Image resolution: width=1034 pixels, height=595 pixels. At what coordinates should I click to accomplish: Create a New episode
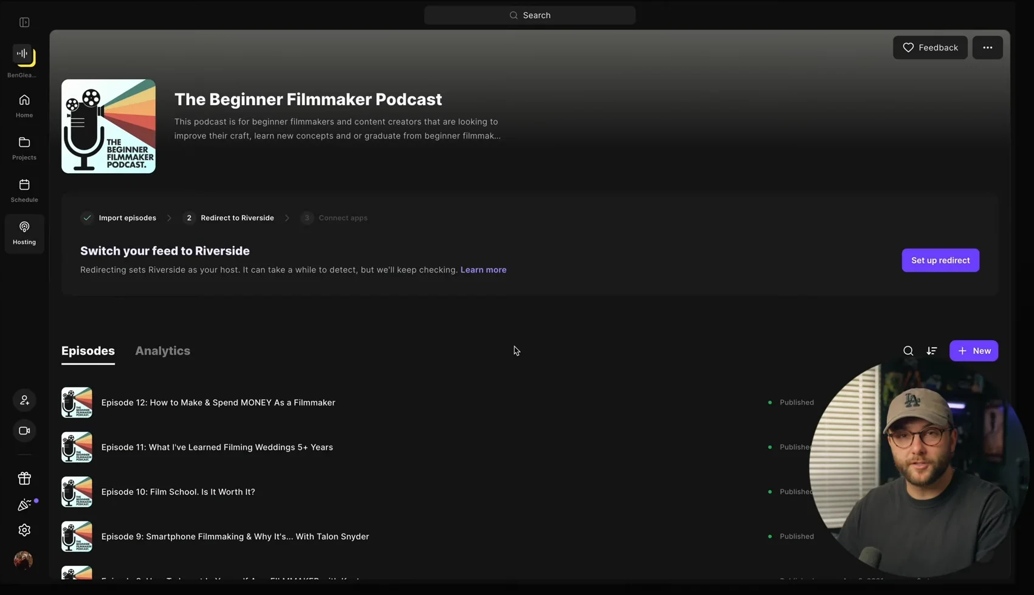(x=974, y=351)
